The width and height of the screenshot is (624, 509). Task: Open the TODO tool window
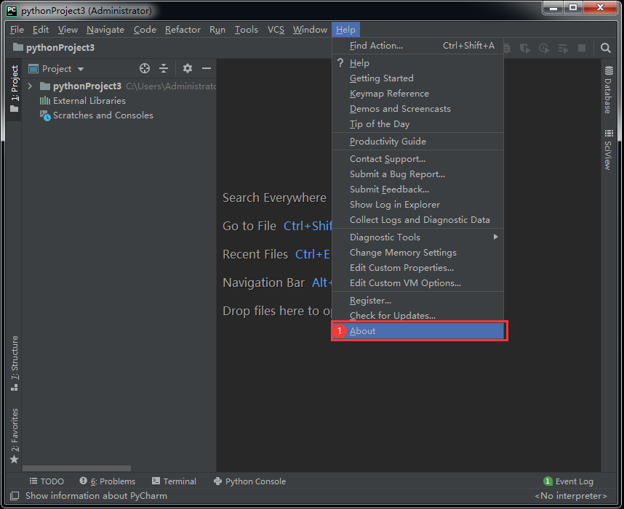[47, 481]
